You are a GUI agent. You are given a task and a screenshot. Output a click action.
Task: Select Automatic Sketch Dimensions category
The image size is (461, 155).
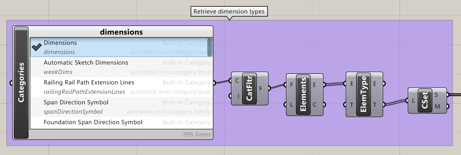point(86,63)
